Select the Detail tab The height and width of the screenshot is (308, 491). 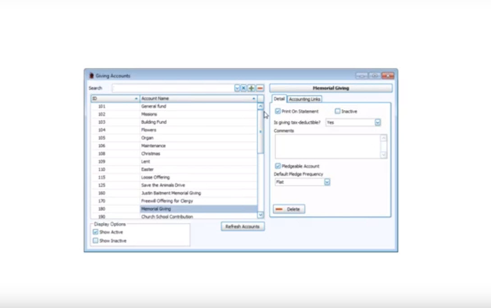(x=279, y=99)
